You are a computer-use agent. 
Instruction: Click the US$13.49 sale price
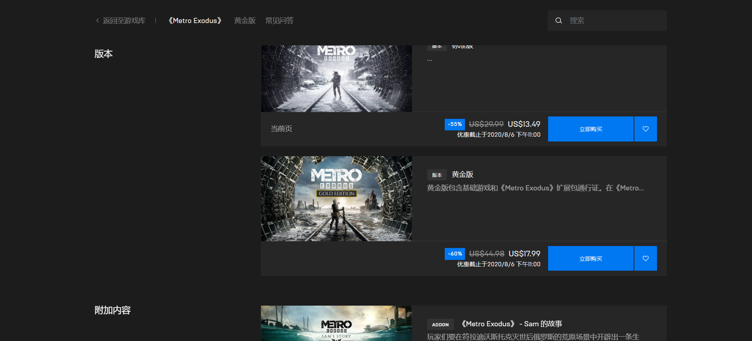pos(524,124)
